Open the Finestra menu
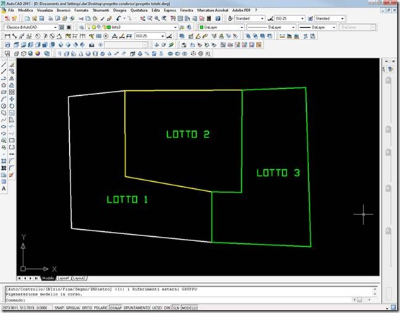This screenshot has height=313, width=400. (186, 11)
